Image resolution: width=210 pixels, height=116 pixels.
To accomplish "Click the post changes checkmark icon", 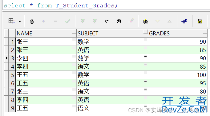I will tap(68, 21).
